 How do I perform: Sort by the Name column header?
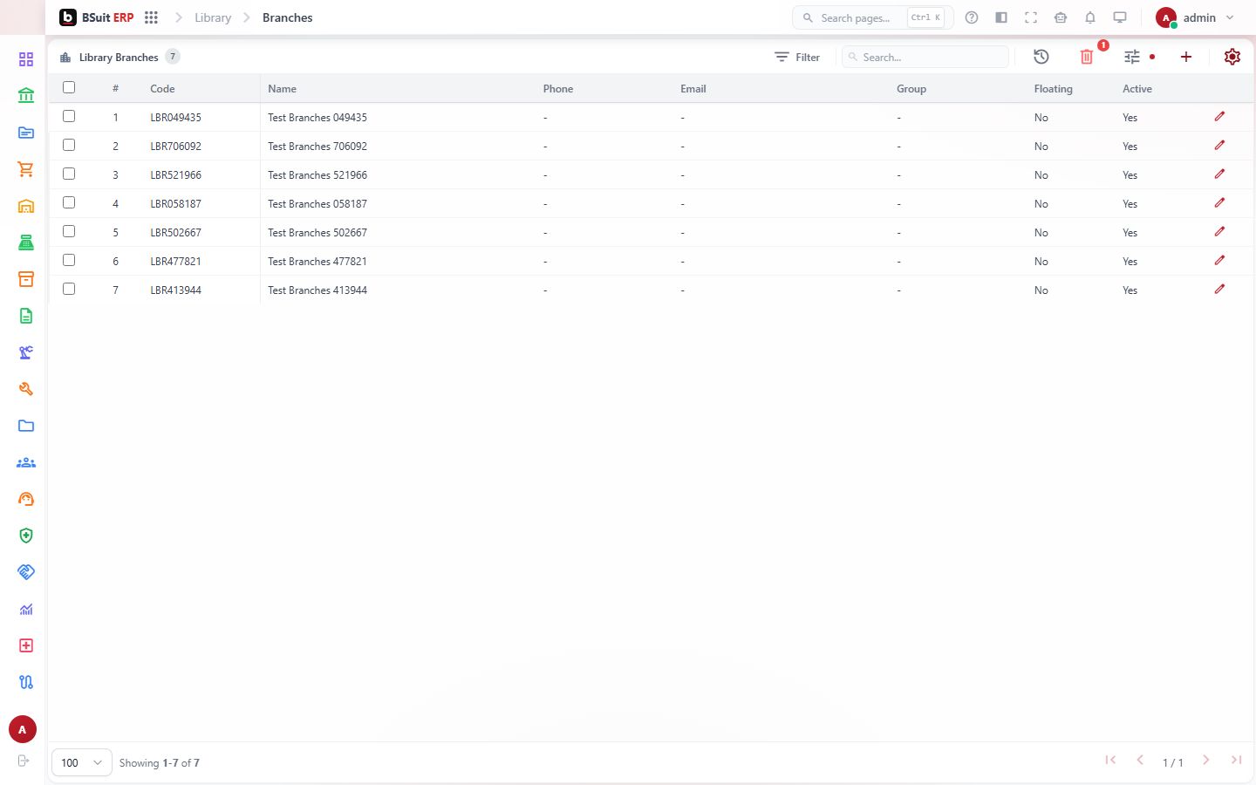point(282,88)
